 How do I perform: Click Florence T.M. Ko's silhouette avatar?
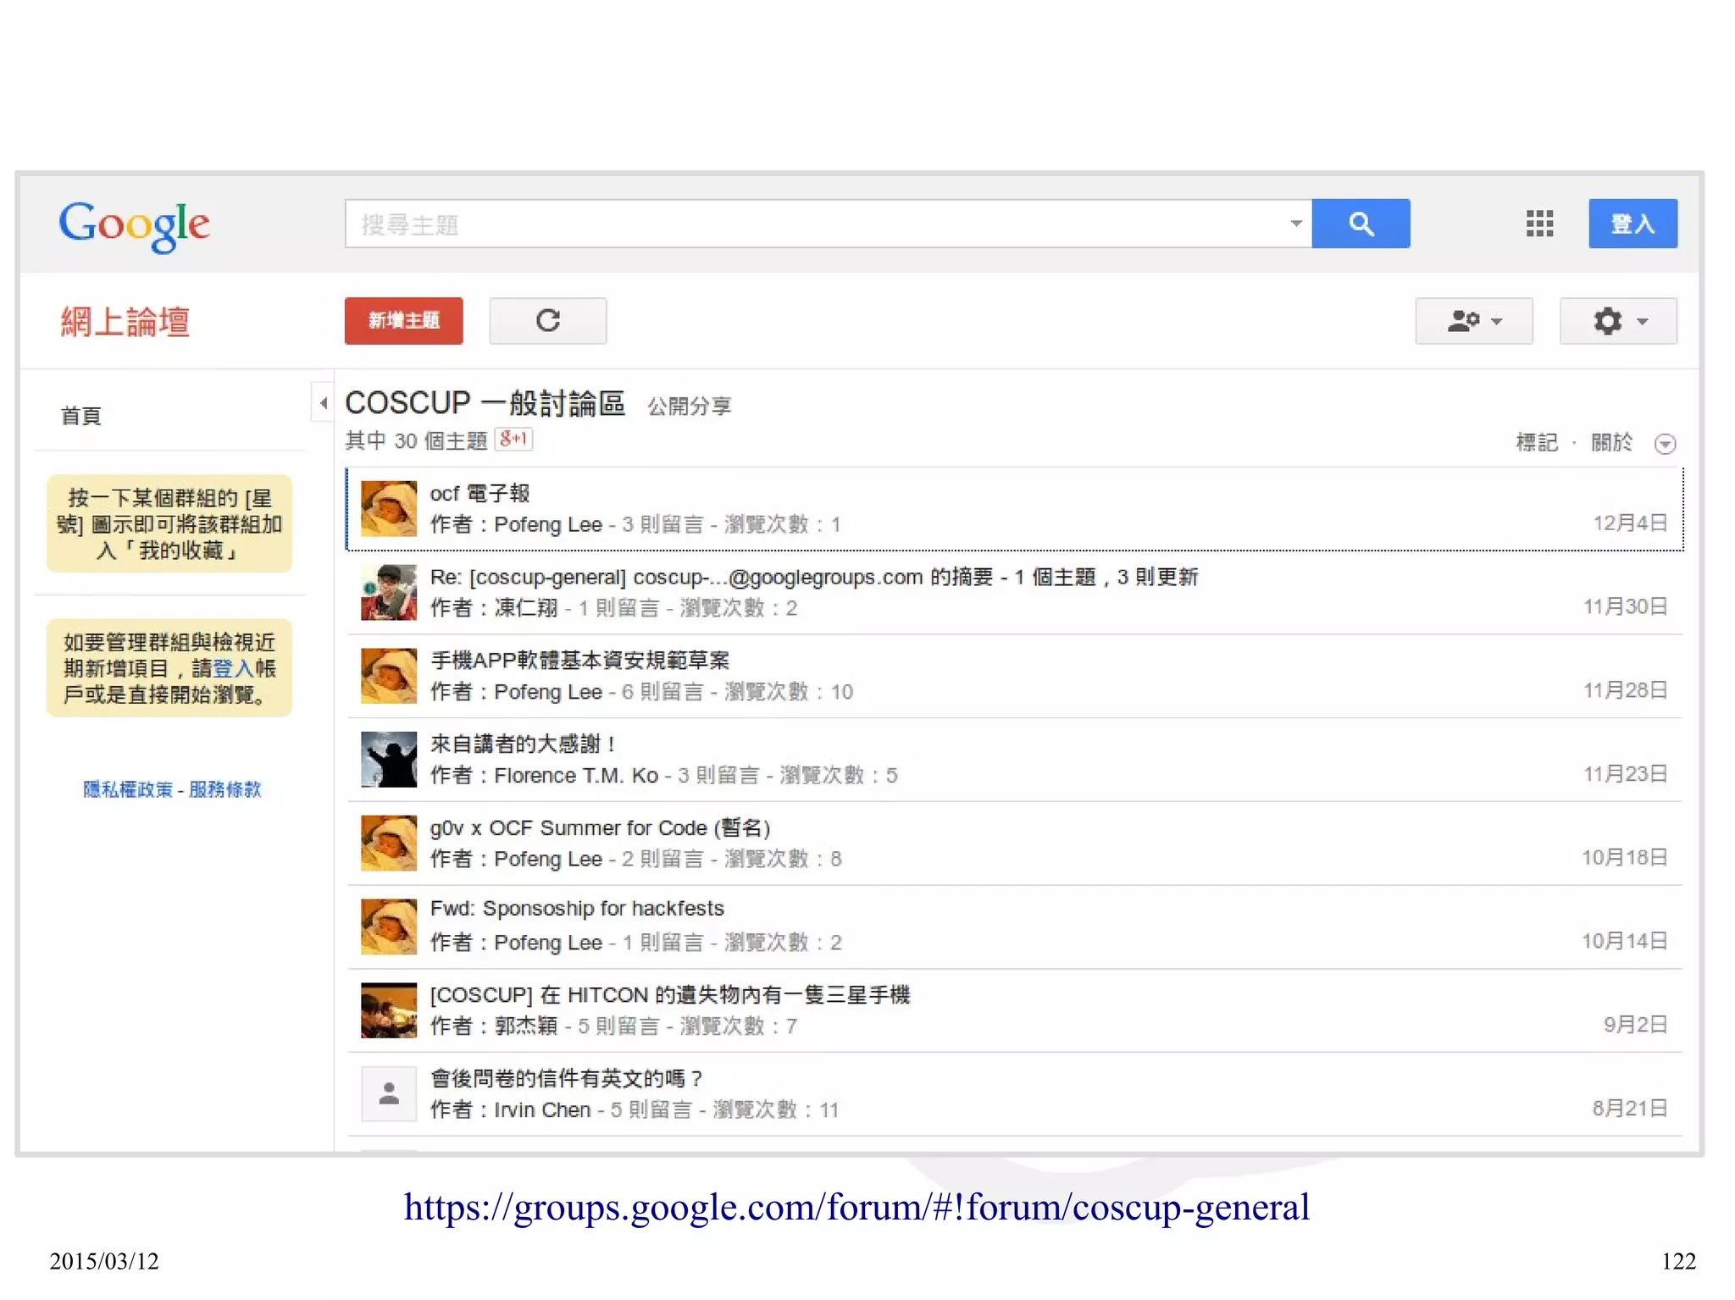tap(389, 759)
